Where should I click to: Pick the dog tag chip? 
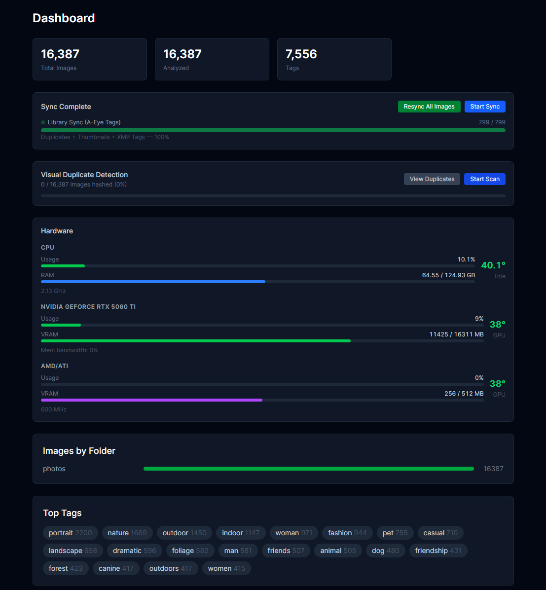click(x=386, y=551)
